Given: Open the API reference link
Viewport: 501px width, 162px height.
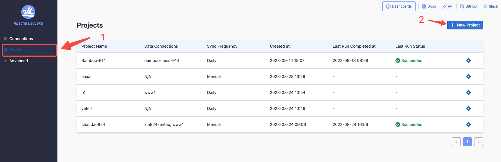Looking at the screenshot, I should (x=448, y=6).
